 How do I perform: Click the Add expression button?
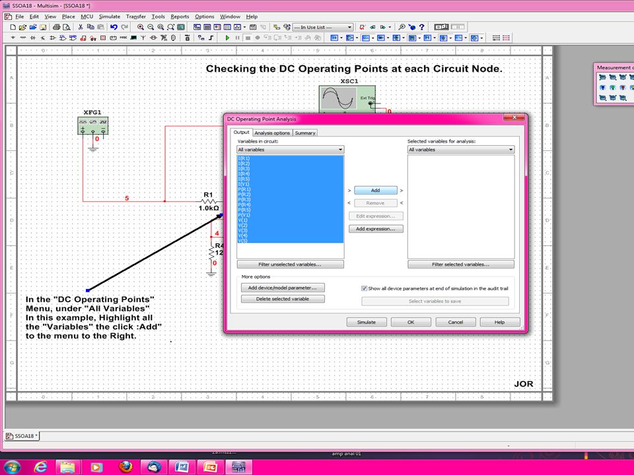(x=376, y=229)
